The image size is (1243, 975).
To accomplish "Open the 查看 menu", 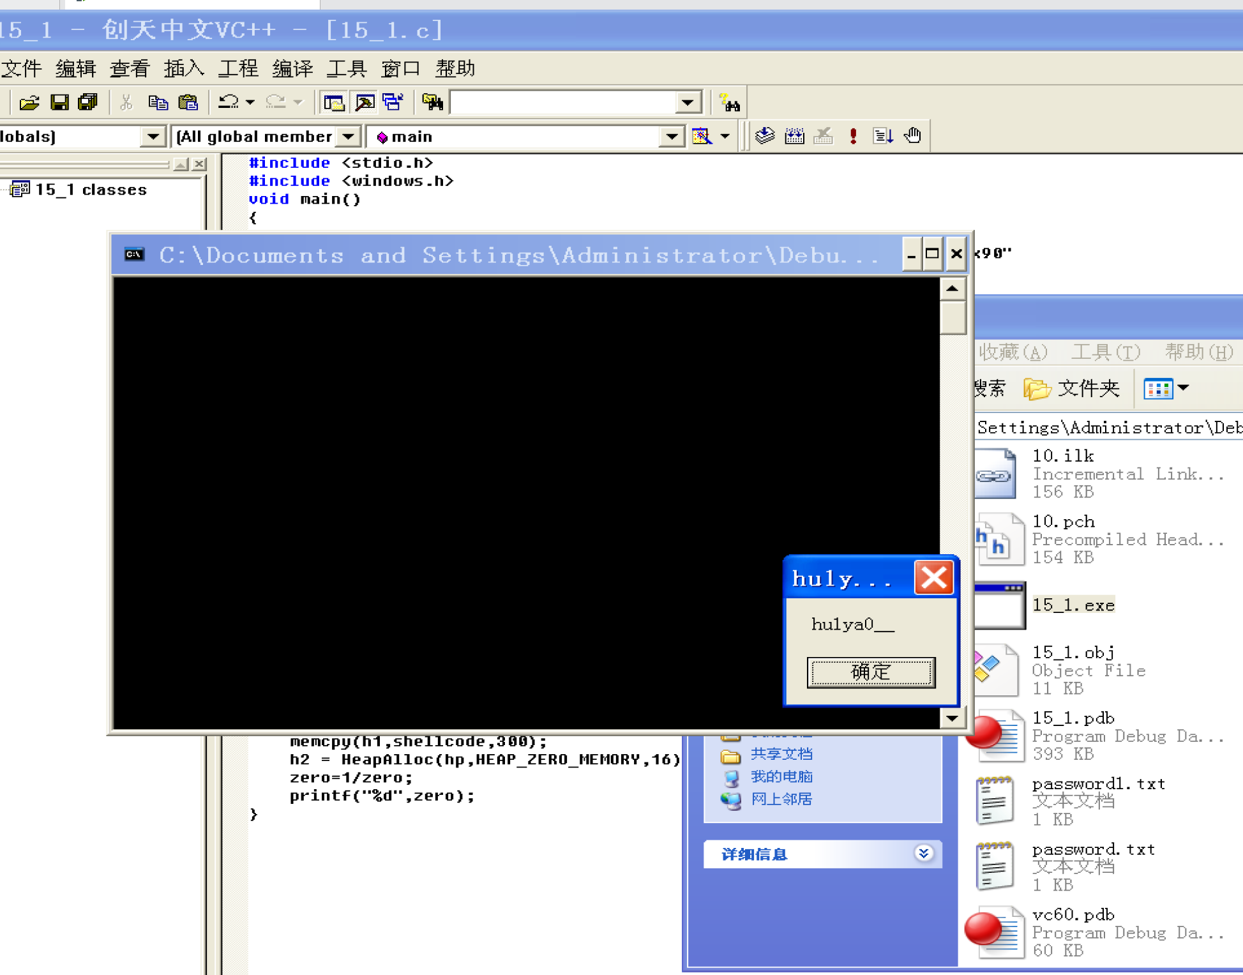I will click(130, 68).
